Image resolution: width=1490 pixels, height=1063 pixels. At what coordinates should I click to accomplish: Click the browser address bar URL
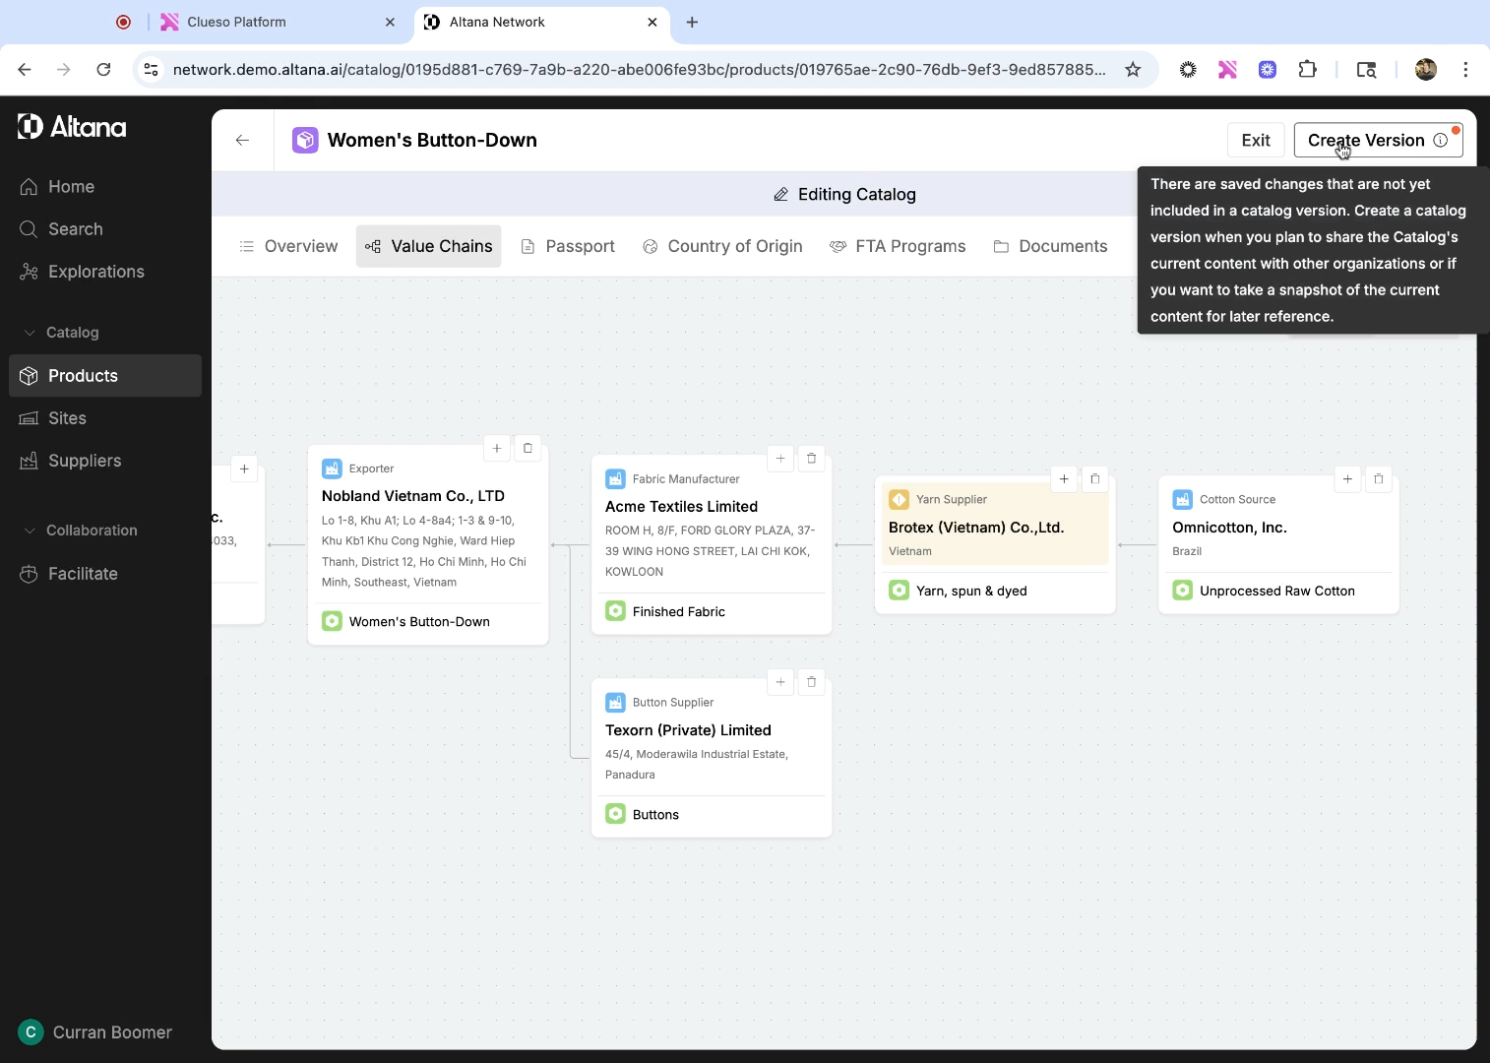click(638, 70)
